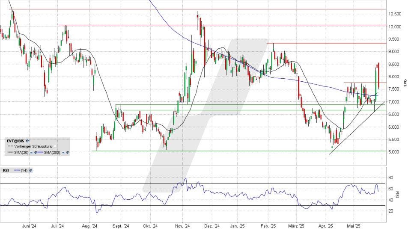
Task: Click the SMA(200) legend label
Action: coord(52,152)
